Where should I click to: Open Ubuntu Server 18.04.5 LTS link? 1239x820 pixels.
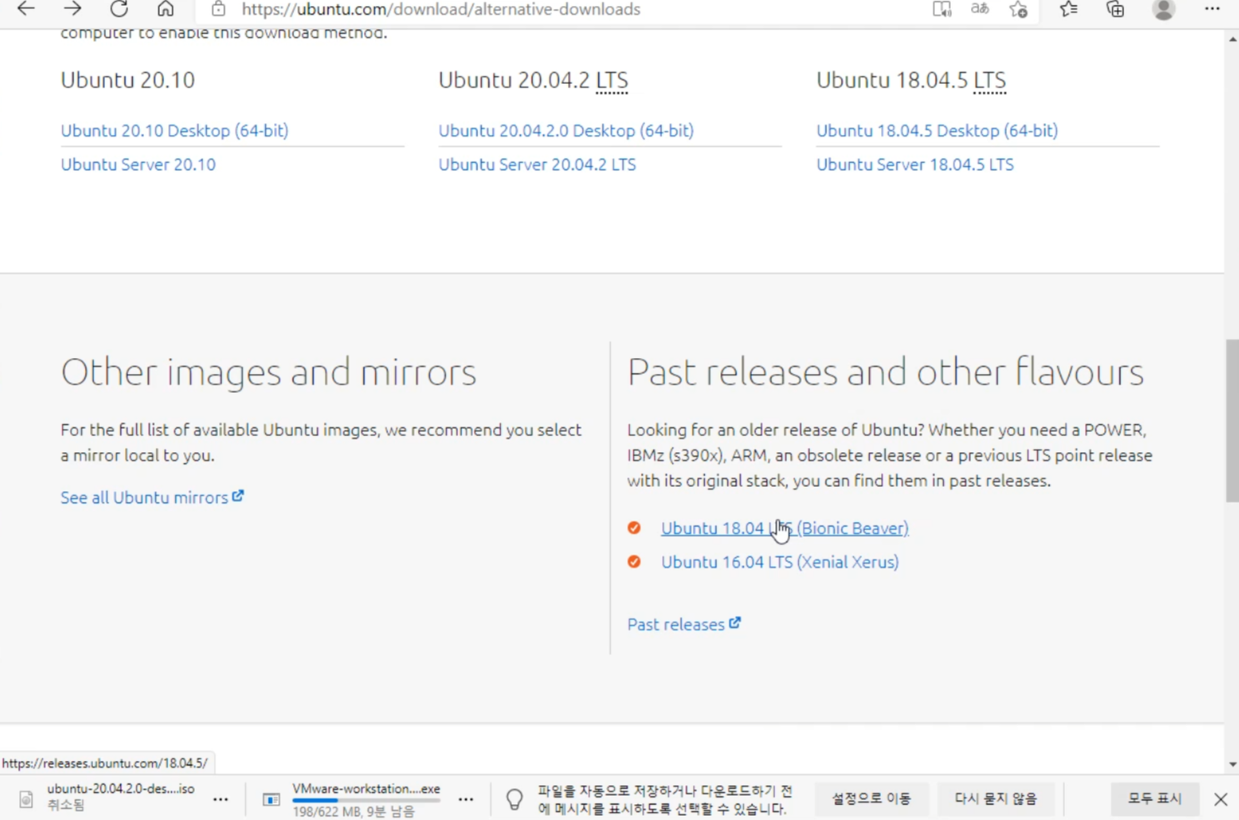pyautogui.click(x=915, y=165)
